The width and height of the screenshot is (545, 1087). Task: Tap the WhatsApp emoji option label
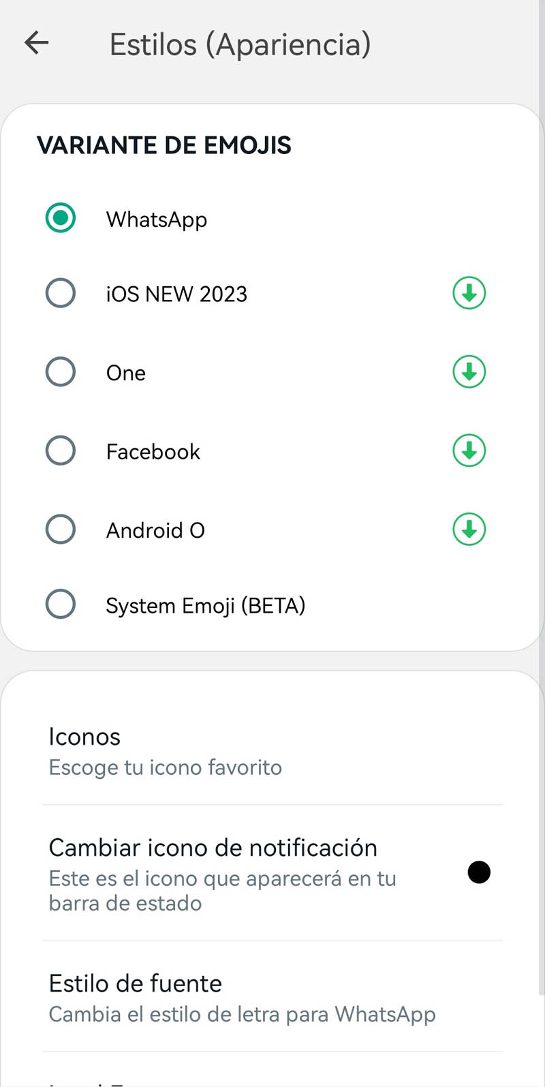coord(157,219)
